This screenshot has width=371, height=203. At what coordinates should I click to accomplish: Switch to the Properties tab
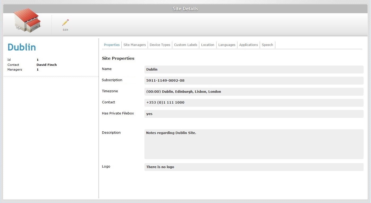(x=112, y=45)
